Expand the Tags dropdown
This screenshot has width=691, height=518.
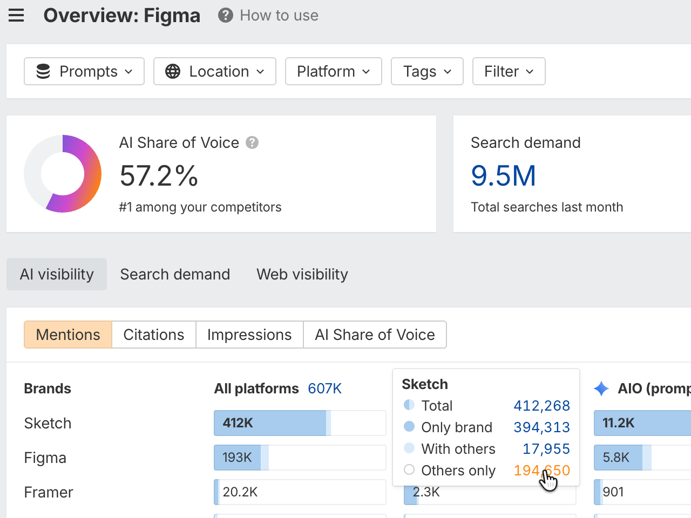(428, 71)
